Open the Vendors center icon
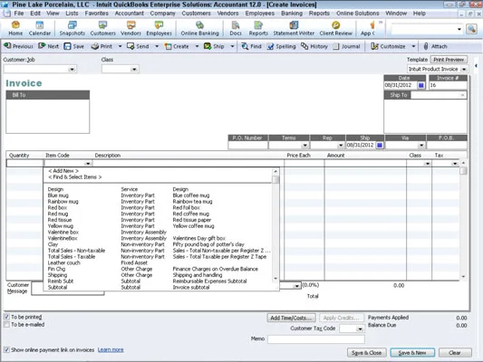The height and width of the screenshot is (362, 483). pos(130,28)
